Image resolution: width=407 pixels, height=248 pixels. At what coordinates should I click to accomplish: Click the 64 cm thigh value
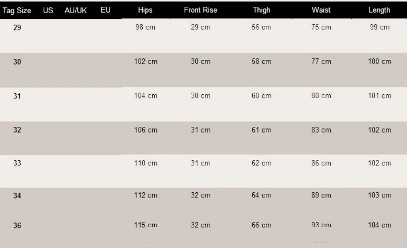(x=262, y=196)
